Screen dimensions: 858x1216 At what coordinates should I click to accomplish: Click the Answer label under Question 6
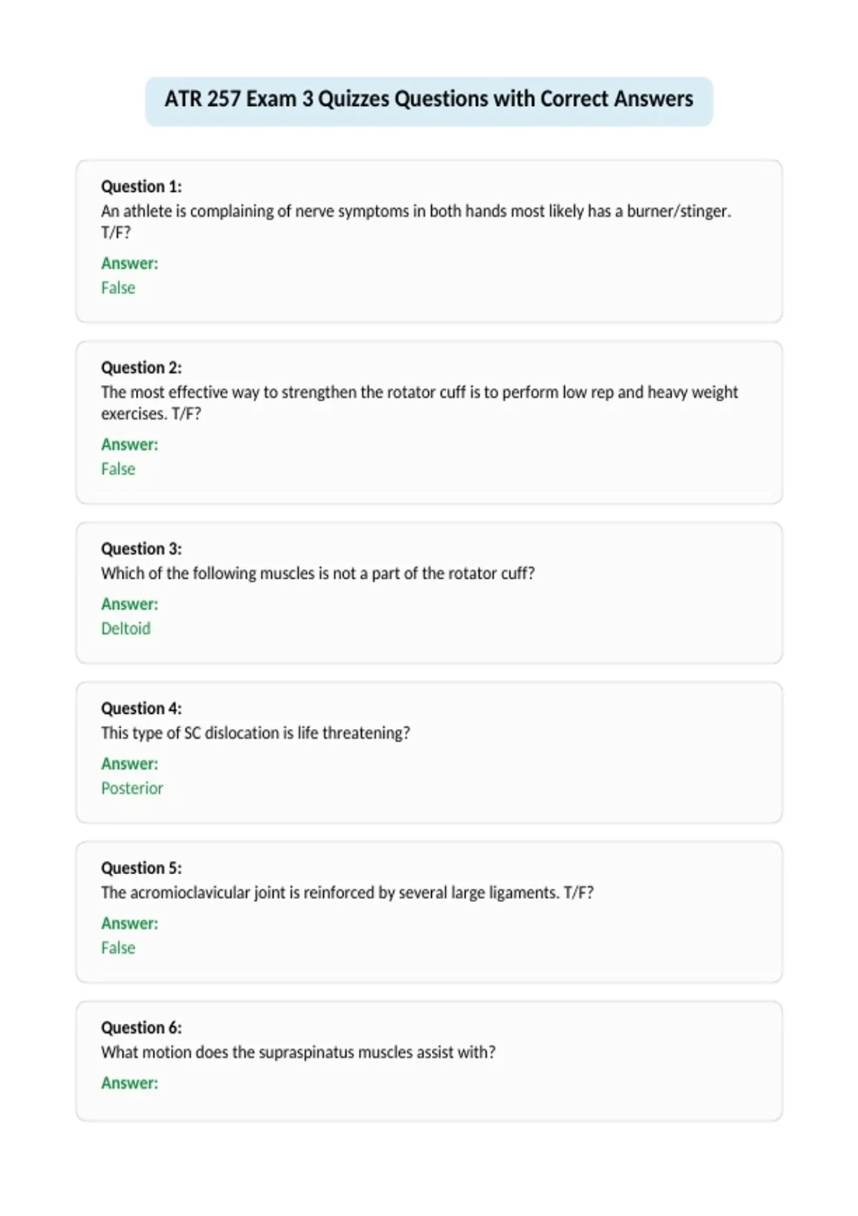pyautogui.click(x=129, y=1083)
